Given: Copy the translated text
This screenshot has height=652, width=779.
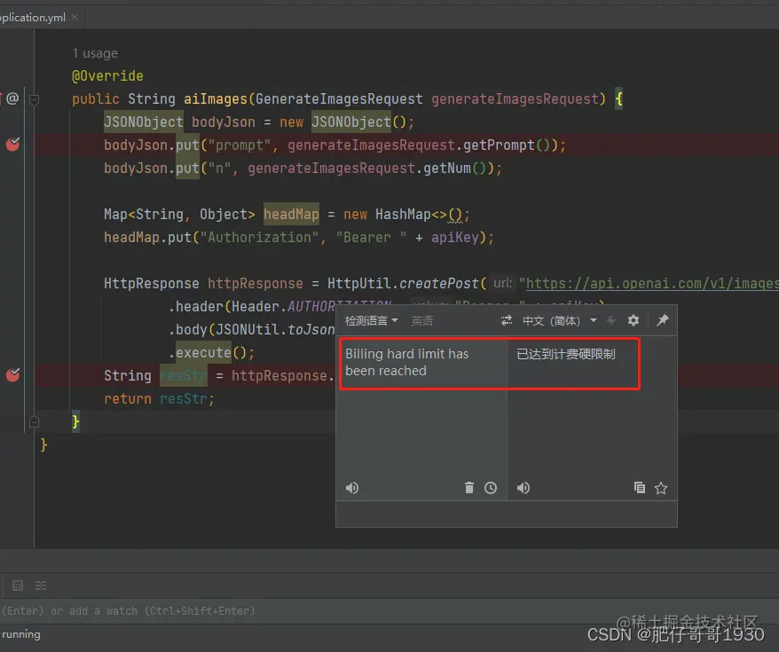Looking at the screenshot, I should click(640, 488).
